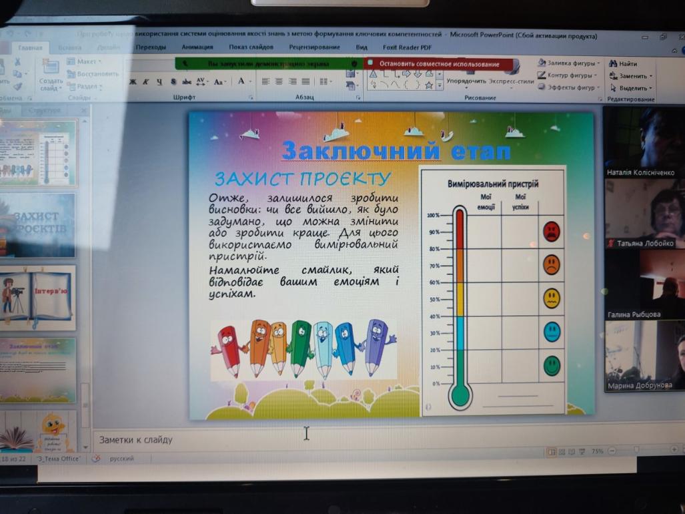Align text left
The width and height of the screenshot is (685, 514).
click(265, 81)
